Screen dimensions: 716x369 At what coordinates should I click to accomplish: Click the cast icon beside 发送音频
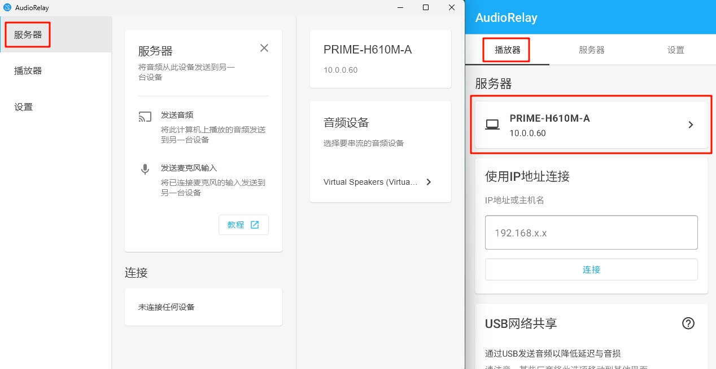145,117
